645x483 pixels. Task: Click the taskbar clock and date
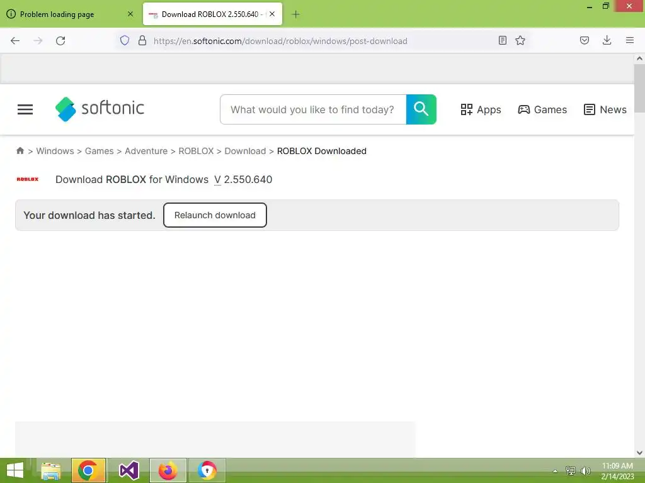click(x=617, y=471)
